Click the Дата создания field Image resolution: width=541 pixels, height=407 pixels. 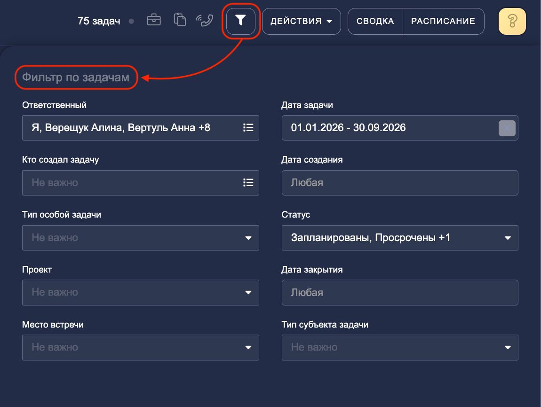point(400,183)
